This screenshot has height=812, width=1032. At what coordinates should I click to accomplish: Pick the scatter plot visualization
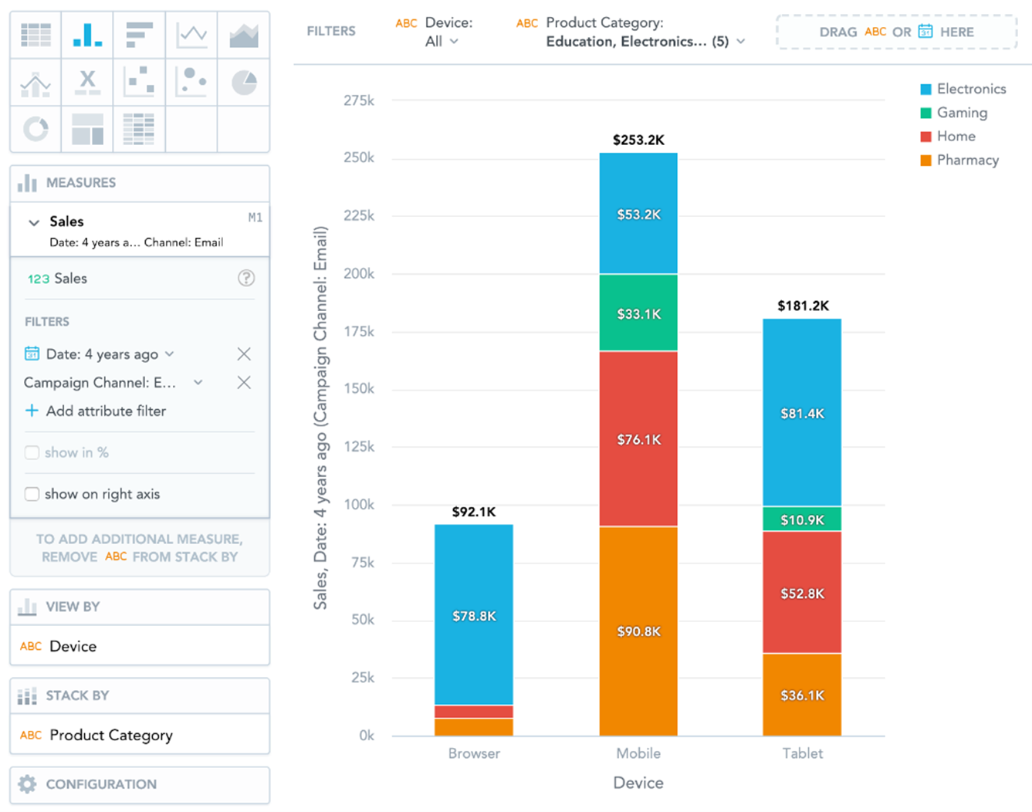tap(139, 82)
